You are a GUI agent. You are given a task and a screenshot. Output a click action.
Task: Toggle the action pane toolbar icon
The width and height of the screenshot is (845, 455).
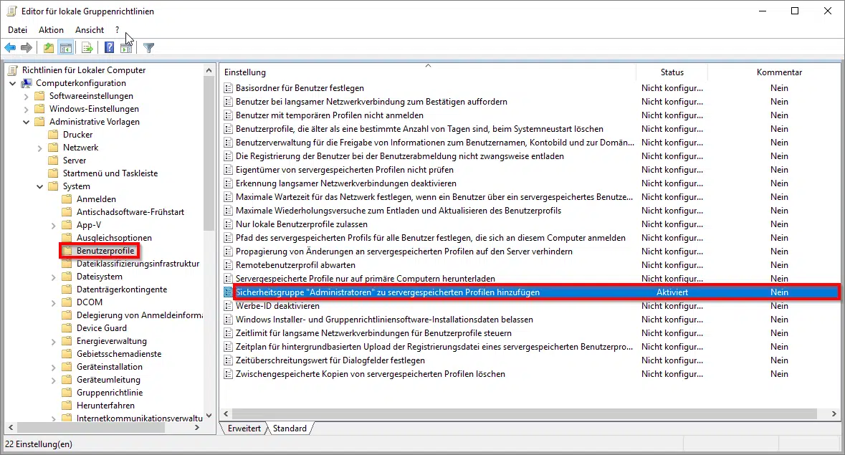tap(125, 48)
